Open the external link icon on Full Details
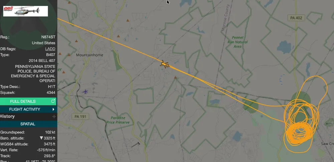334x162 pixels. pos(53,101)
